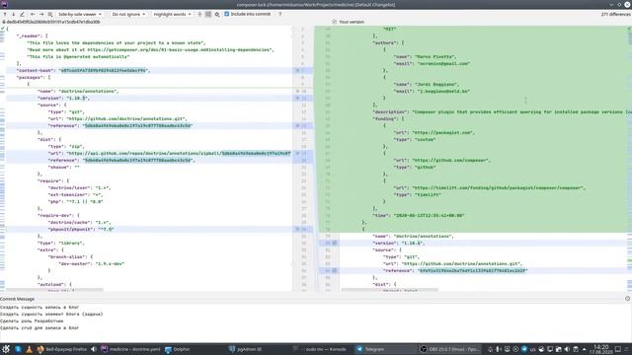
Task: Click commit message history icon at right
Action: [x=627, y=299]
